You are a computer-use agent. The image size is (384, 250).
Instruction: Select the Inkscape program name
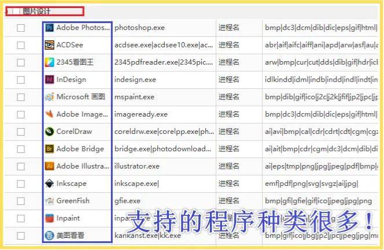pyautogui.click(x=72, y=184)
